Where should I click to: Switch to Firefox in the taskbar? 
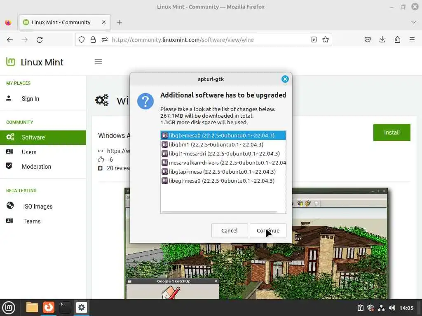(49, 307)
